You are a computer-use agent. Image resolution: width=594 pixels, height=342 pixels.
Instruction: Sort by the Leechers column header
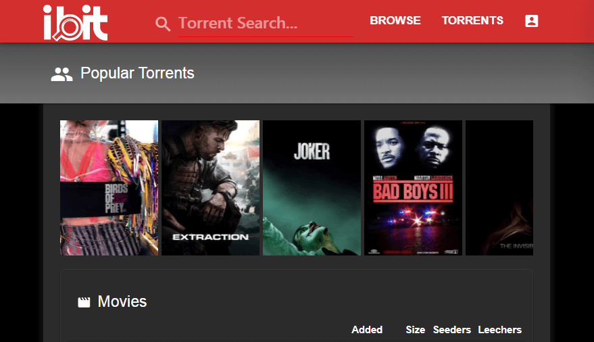[x=499, y=330]
